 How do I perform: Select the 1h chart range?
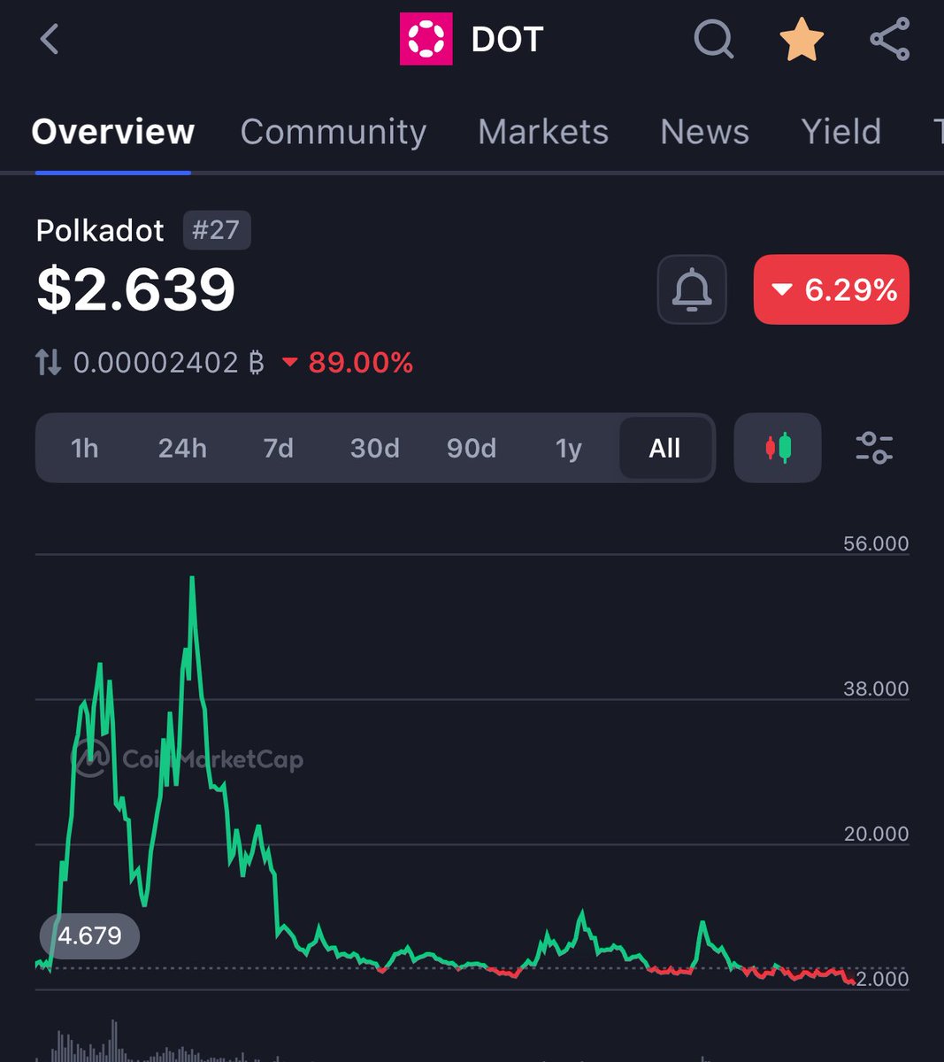click(x=85, y=448)
